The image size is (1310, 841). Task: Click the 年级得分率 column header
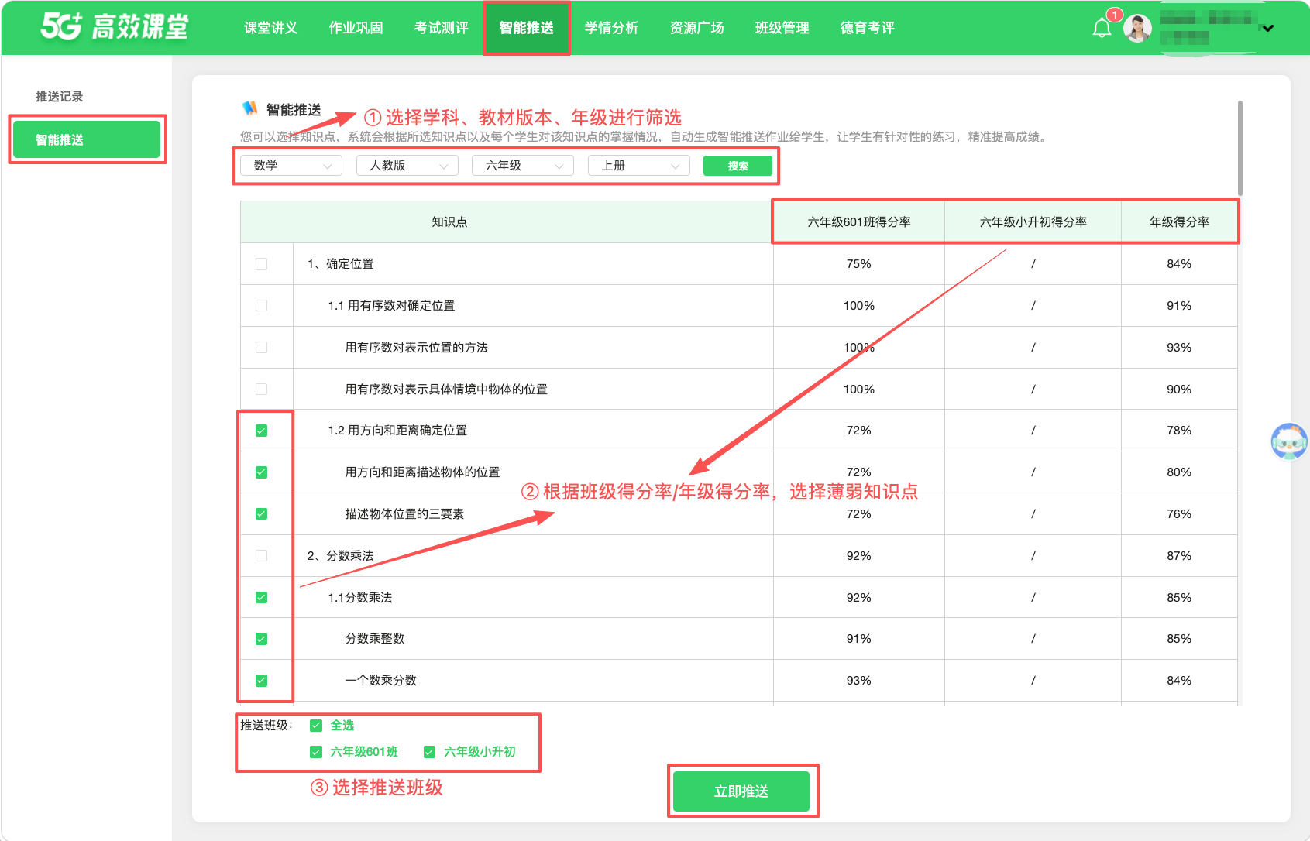[1179, 222]
